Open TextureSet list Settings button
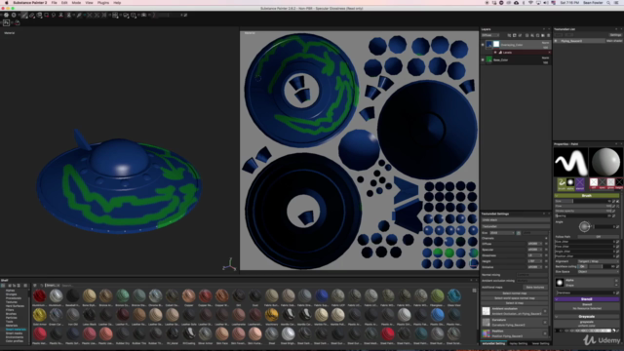 pos(615,35)
